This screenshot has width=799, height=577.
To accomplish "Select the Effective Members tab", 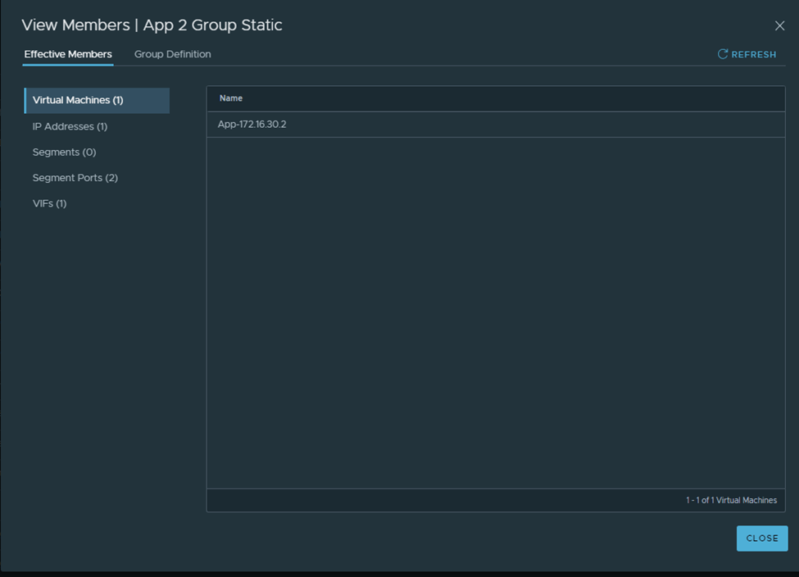I will 68,54.
